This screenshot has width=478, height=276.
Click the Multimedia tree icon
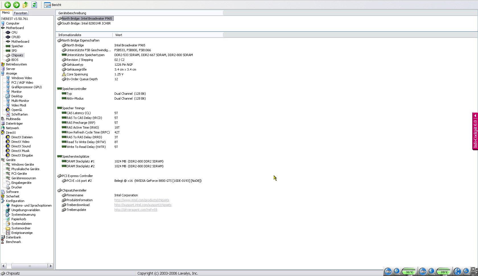point(3,119)
